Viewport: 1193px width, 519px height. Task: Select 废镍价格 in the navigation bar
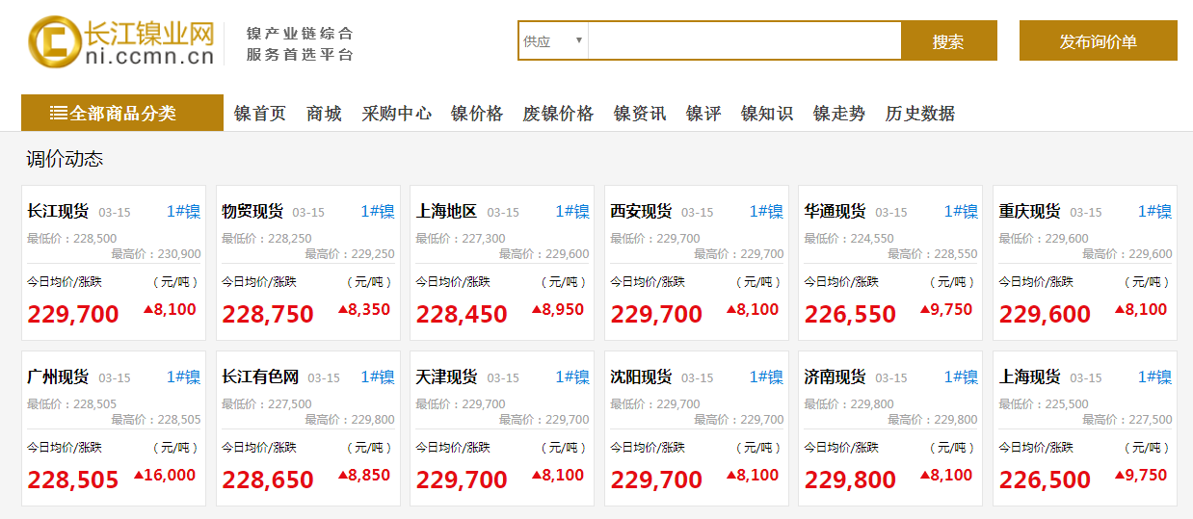point(558,114)
